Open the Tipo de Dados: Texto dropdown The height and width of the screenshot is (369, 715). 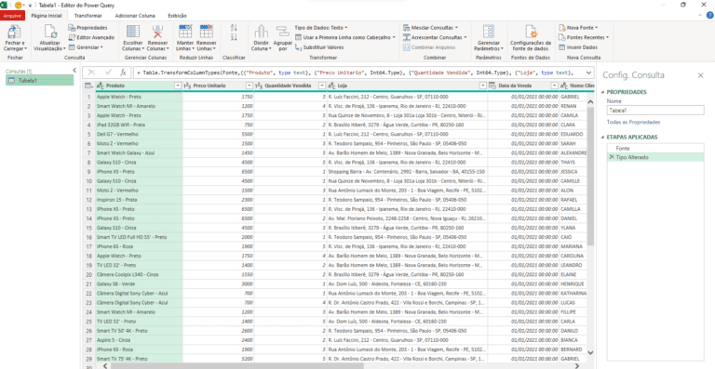tap(321, 28)
